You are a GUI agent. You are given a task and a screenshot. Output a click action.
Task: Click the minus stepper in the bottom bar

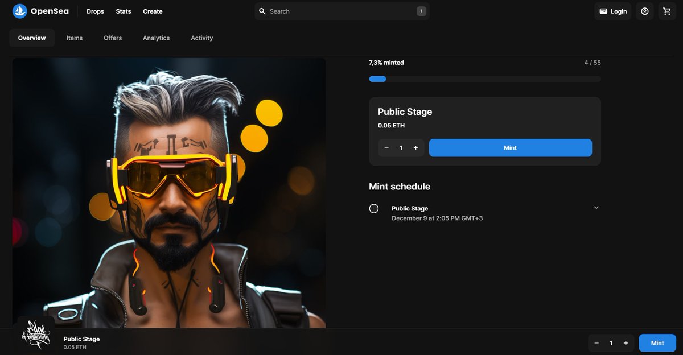pyautogui.click(x=596, y=342)
